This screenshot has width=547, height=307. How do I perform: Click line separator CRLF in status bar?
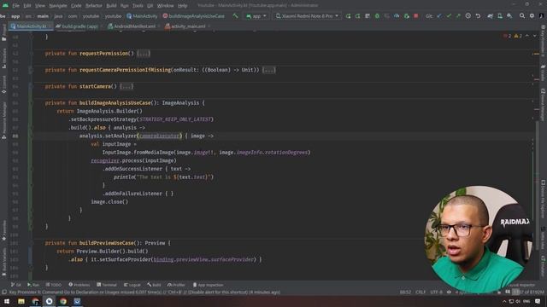tap(421, 292)
